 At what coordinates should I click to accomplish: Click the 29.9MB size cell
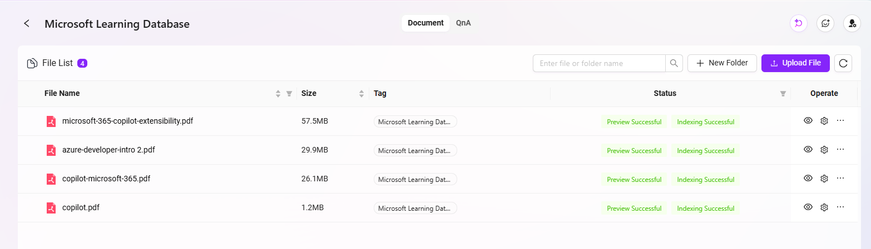315,150
